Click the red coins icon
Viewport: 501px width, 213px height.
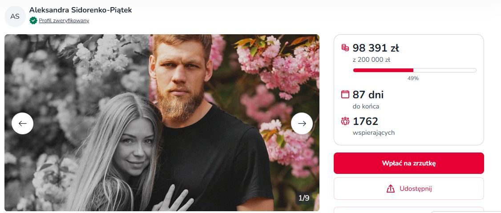345,48
